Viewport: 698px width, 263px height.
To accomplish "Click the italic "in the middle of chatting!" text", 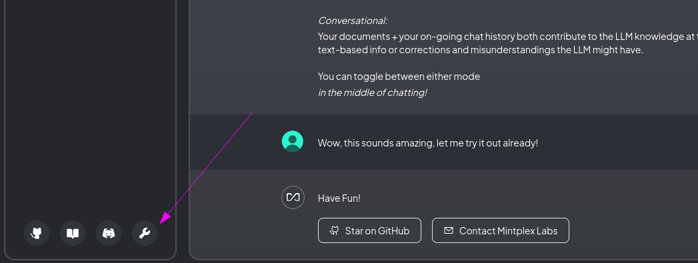I will tap(373, 93).
